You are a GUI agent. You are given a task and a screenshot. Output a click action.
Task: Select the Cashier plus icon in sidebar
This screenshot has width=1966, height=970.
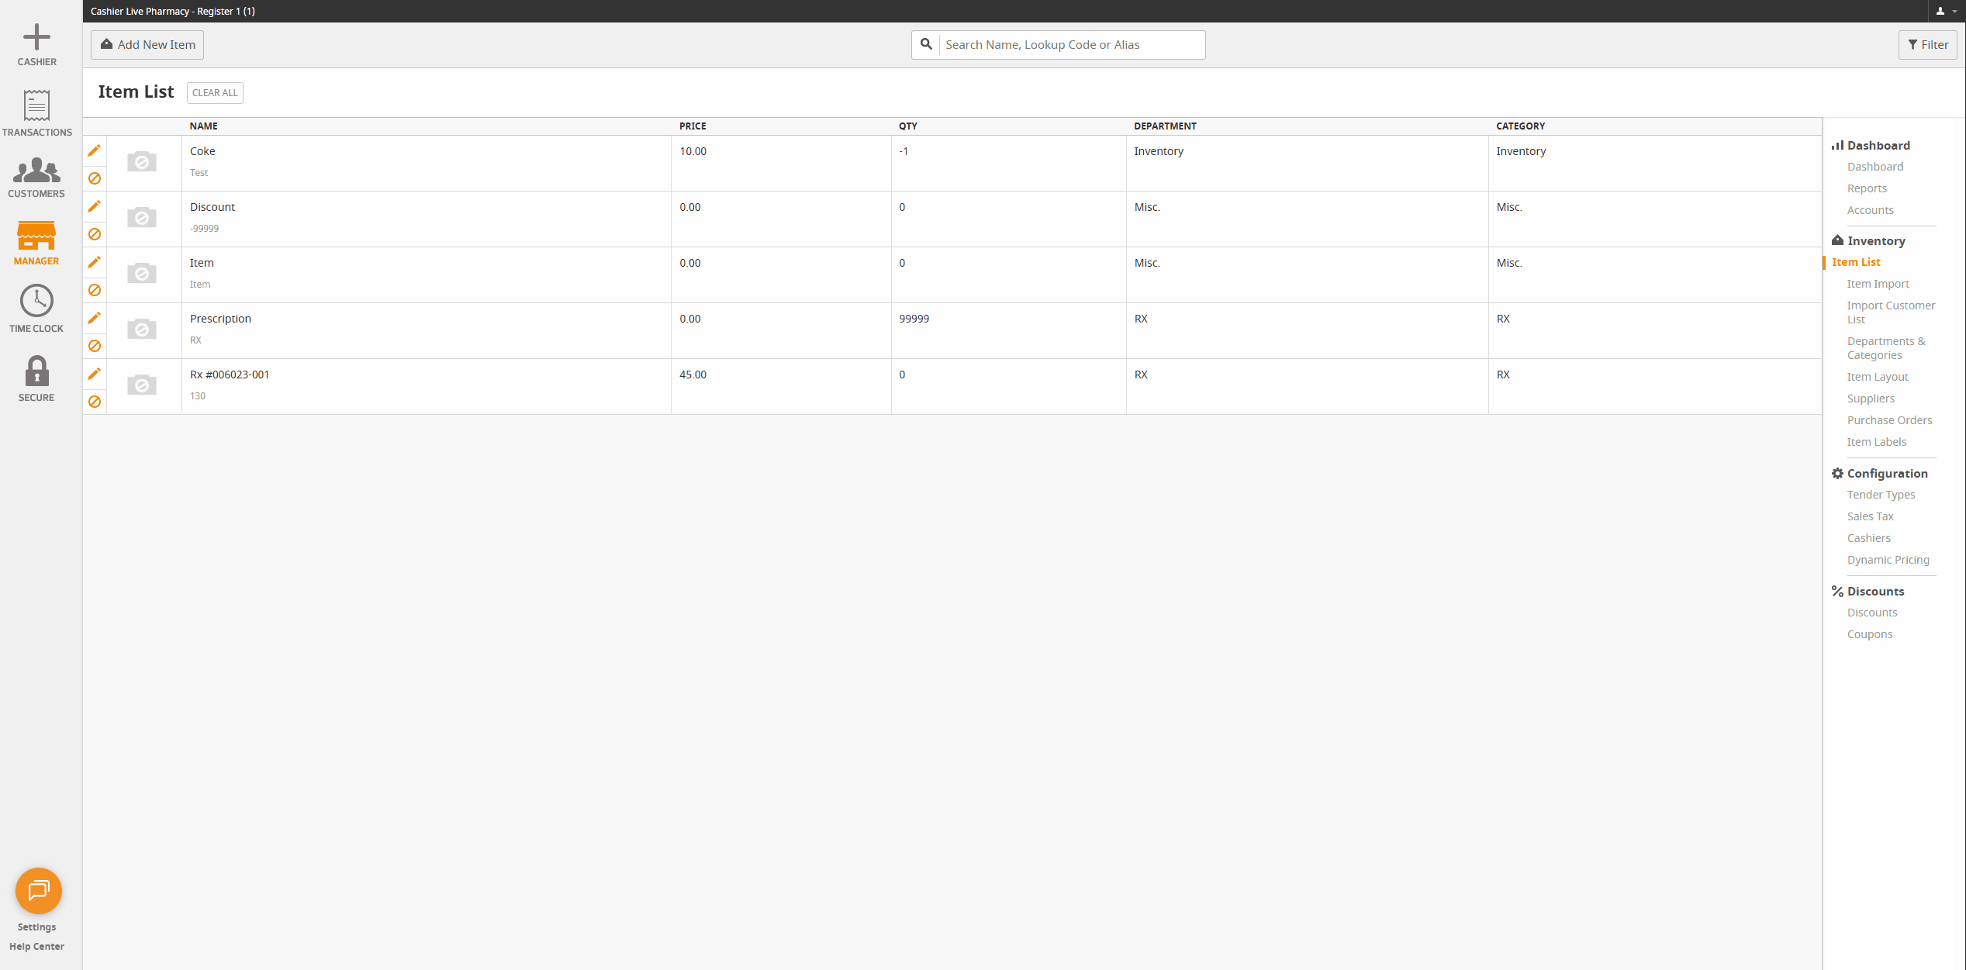point(36,36)
